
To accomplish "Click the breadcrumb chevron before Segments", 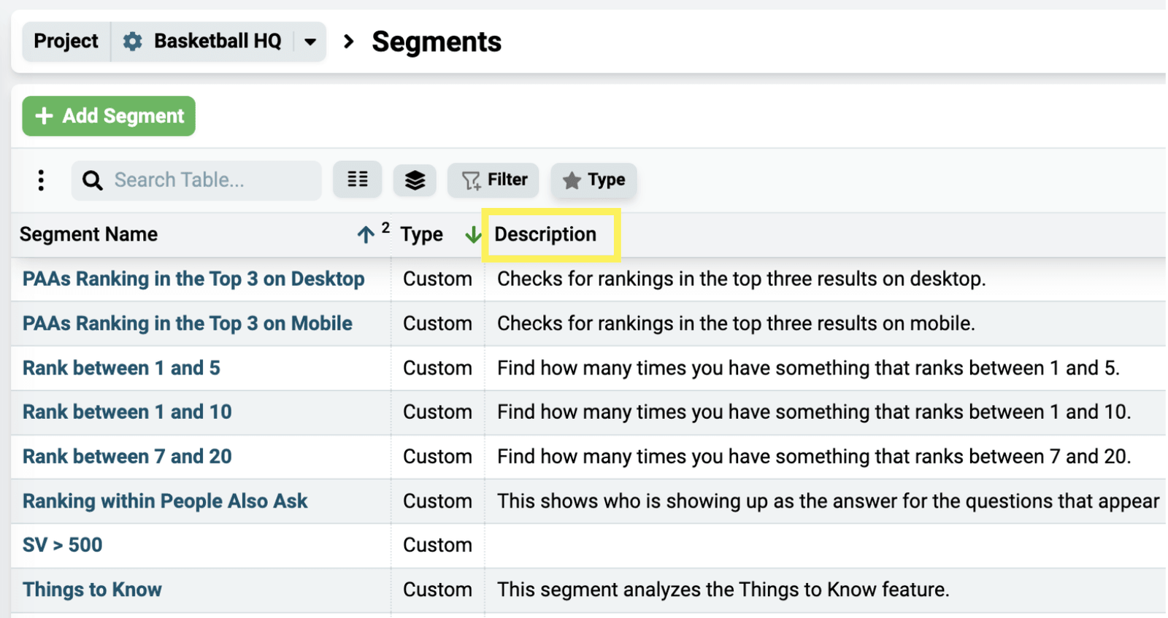I will click(349, 42).
